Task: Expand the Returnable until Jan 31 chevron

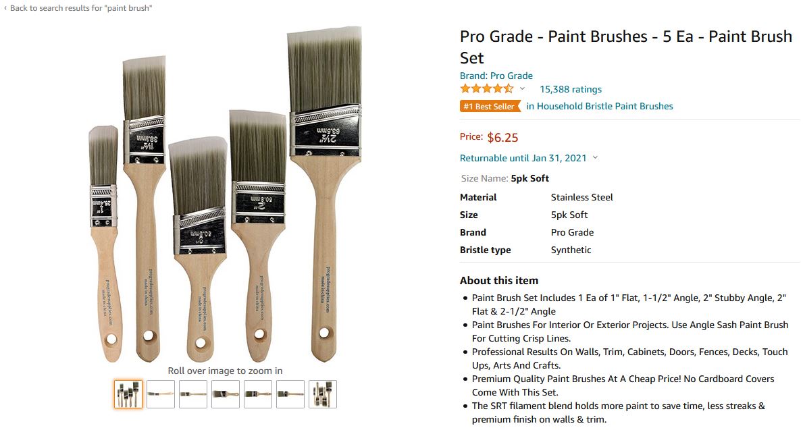Action: [x=595, y=158]
